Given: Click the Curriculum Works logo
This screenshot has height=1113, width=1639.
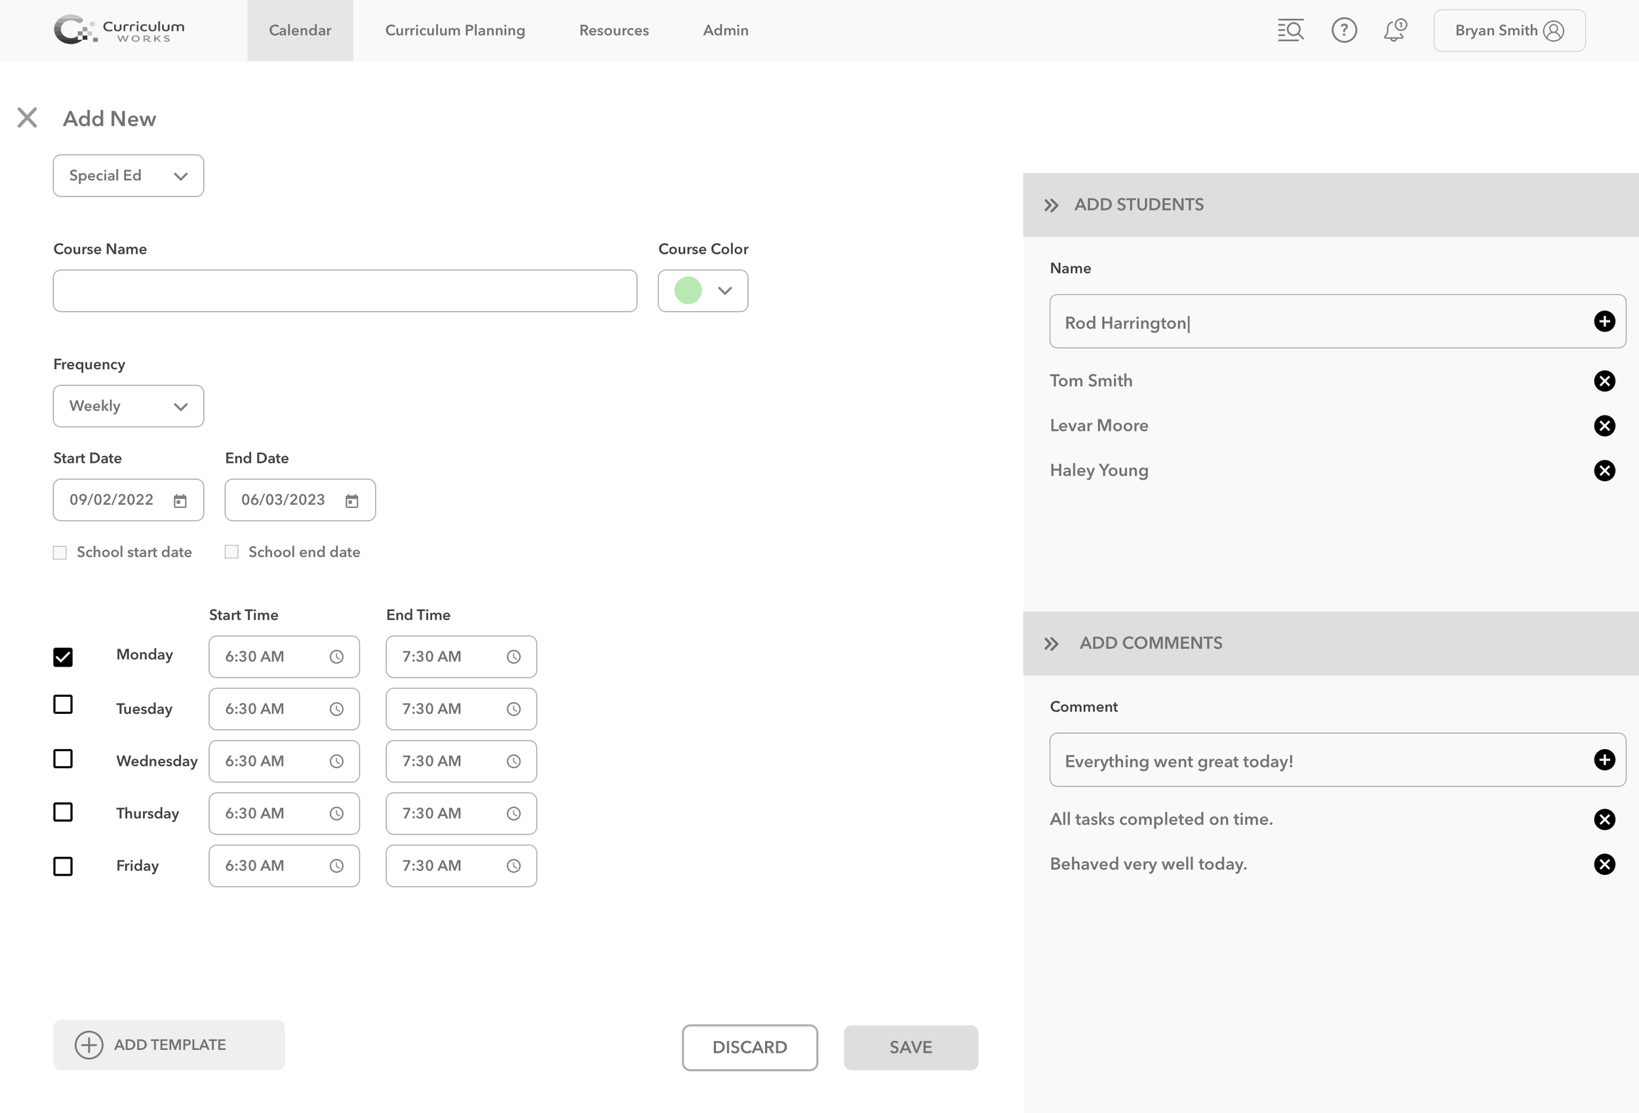Looking at the screenshot, I should pos(119,29).
